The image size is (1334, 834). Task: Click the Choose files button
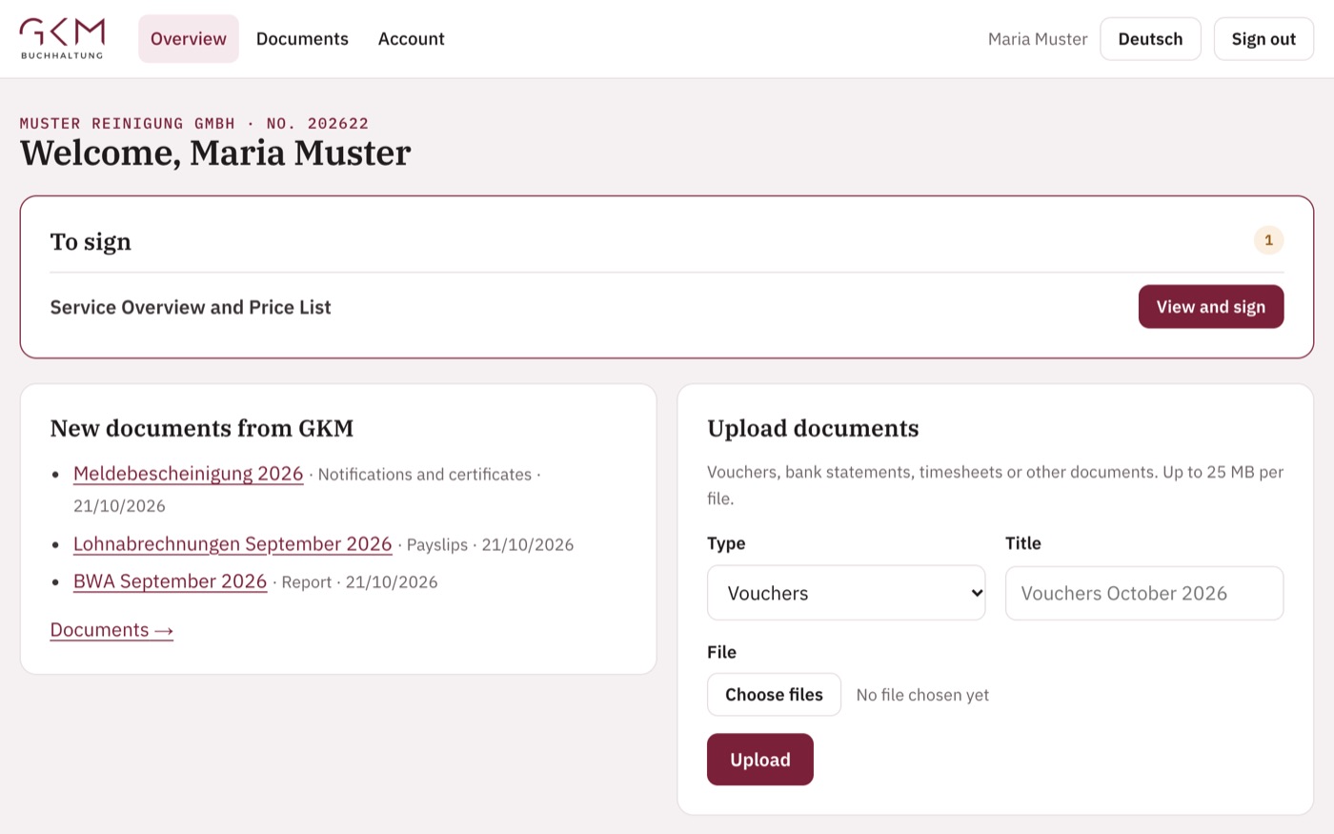(774, 695)
